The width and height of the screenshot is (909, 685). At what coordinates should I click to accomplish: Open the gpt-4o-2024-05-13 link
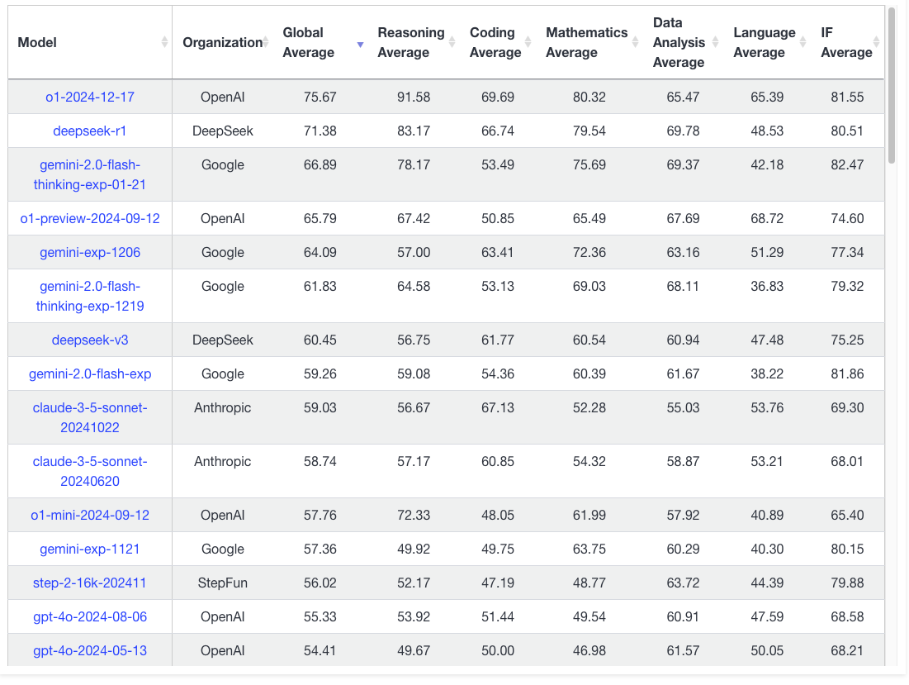click(x=90, y=651)
